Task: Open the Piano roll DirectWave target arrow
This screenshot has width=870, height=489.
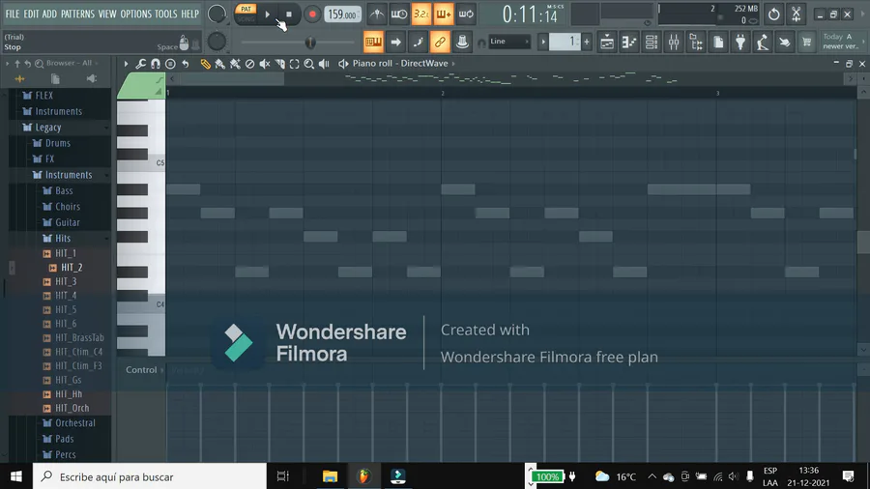Action: [453, 64]
